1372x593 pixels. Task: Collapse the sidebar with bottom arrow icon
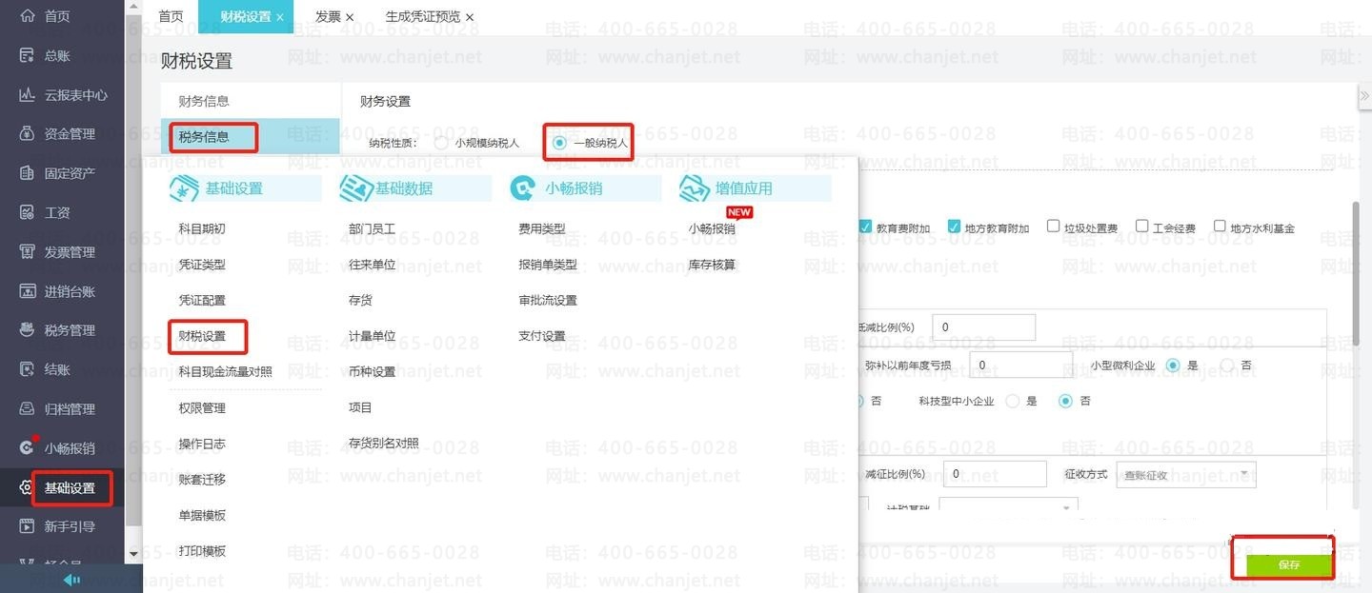71,580
